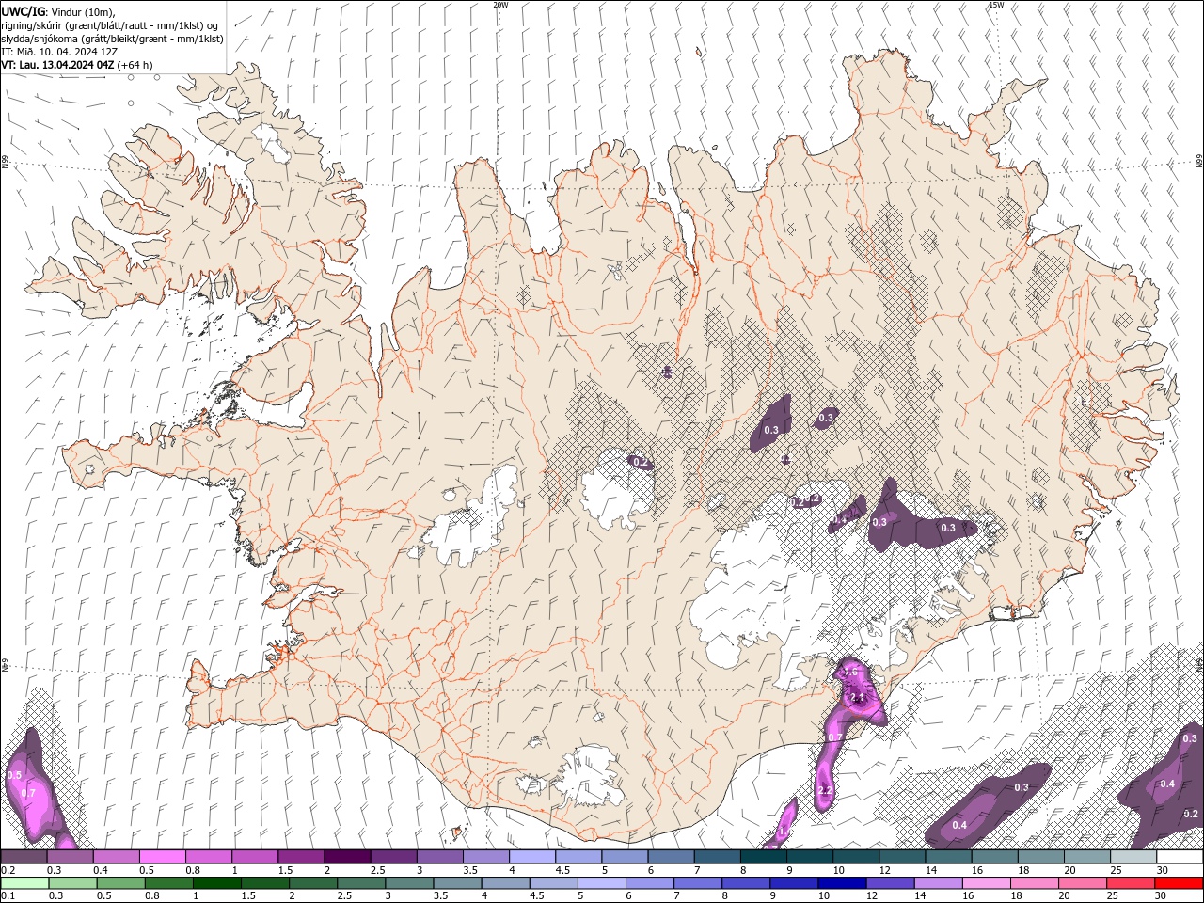Click the lavender 4 swatch in top legend
The height and width of the screenshot is (903, 1204).
tap(532, 857)
